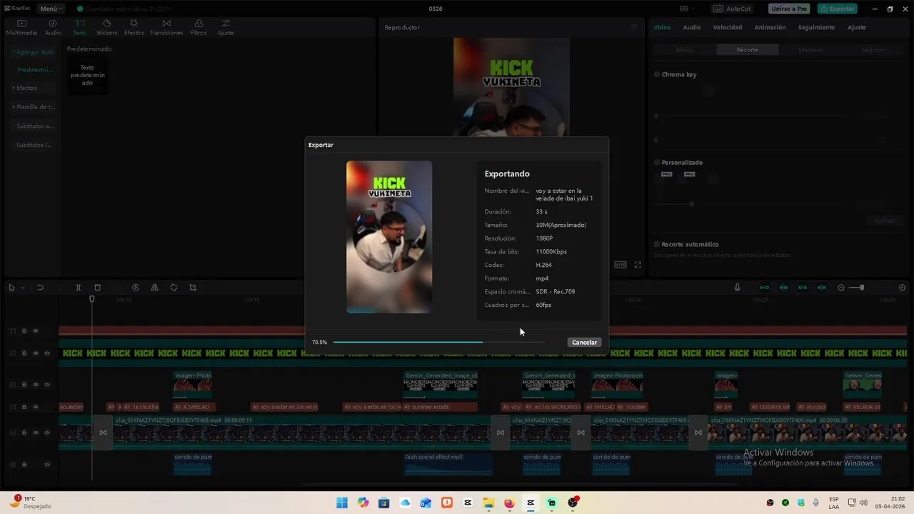The width and height of the screenshot is (914, 514).
Task: Open File Explorer from the taskbar
Action: (488, 503)
